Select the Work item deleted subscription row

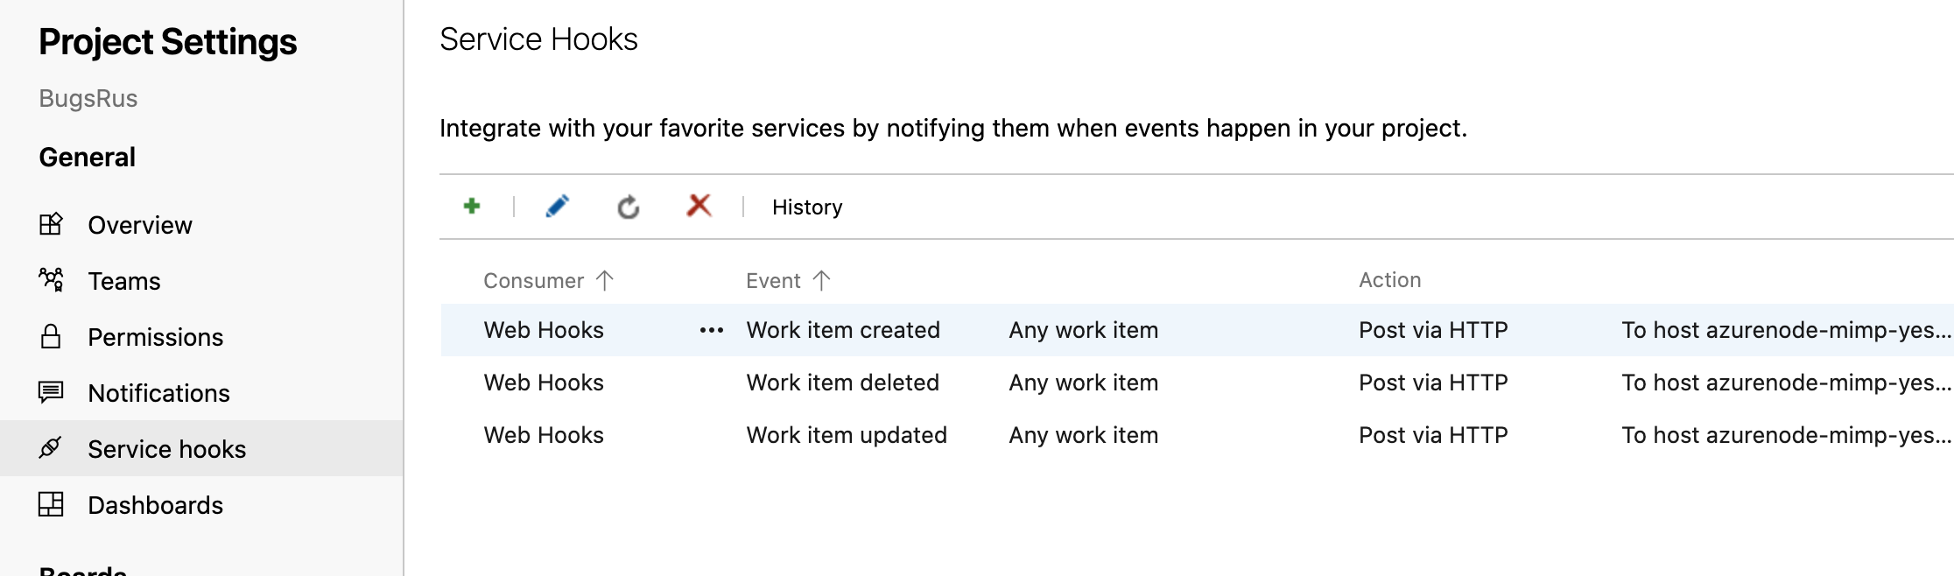pyautogui.click(x=842, y=383)
